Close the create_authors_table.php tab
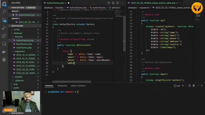The width and height of the screenshot is (205, 115). (x=180, y=3)
